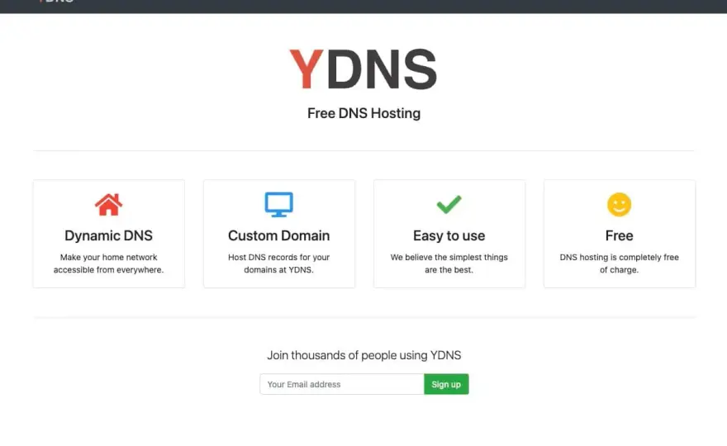Click the yellow smiley Free icon
Image resolution: width=727 pixels, height=446 pixels.
[619, 205]
